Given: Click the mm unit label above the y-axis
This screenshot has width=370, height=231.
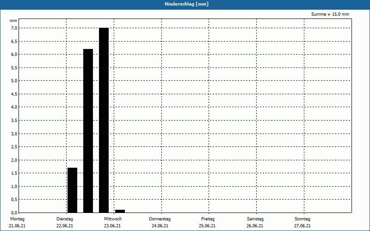Looking at the screenshot, I should point(13,21).
